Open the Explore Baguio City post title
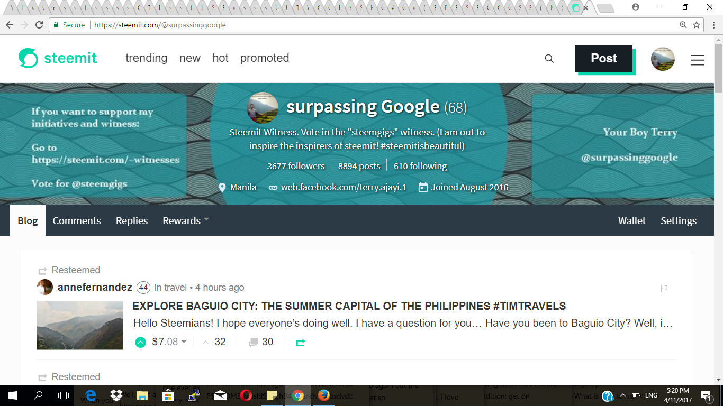This screenshot has width=723, height=406. pos(349,306)
